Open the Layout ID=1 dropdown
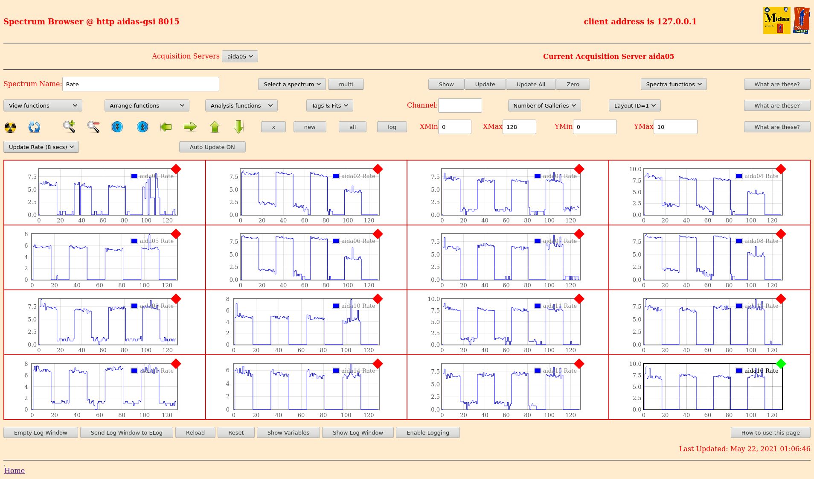 (x=634, y=105)
